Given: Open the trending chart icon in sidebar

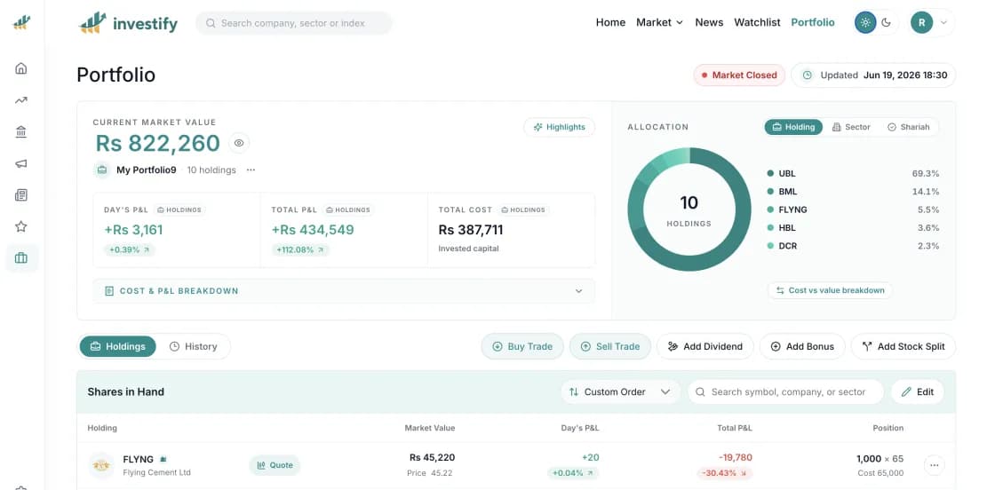Looking at the screenshot, I should coord(21,100).
